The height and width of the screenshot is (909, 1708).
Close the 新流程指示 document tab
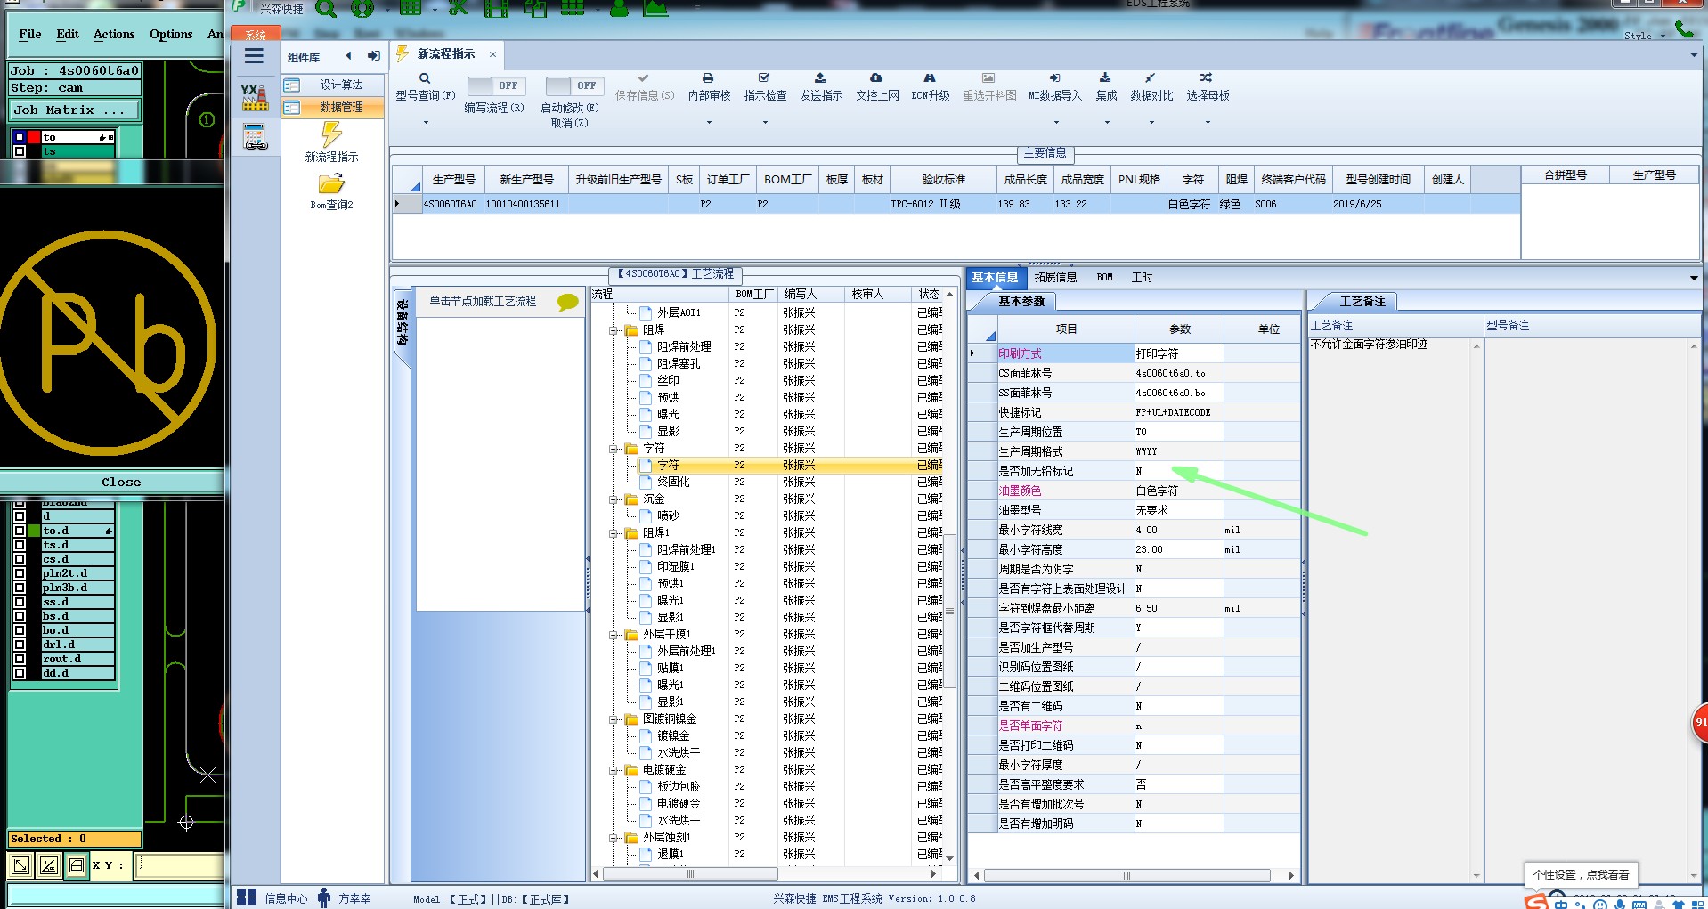[492, 54]
